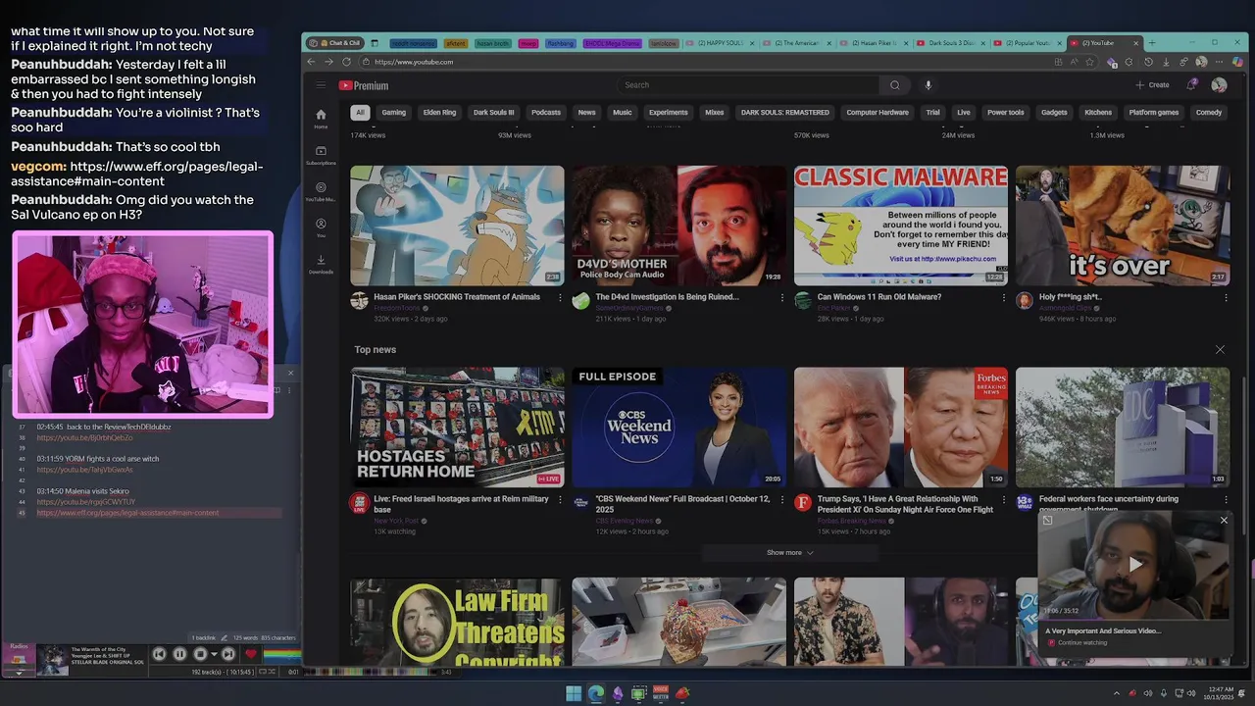The height and width of the screenshot is (706, 1255).
Task: Close the miniplayer video
Action: click(1224, 521)
